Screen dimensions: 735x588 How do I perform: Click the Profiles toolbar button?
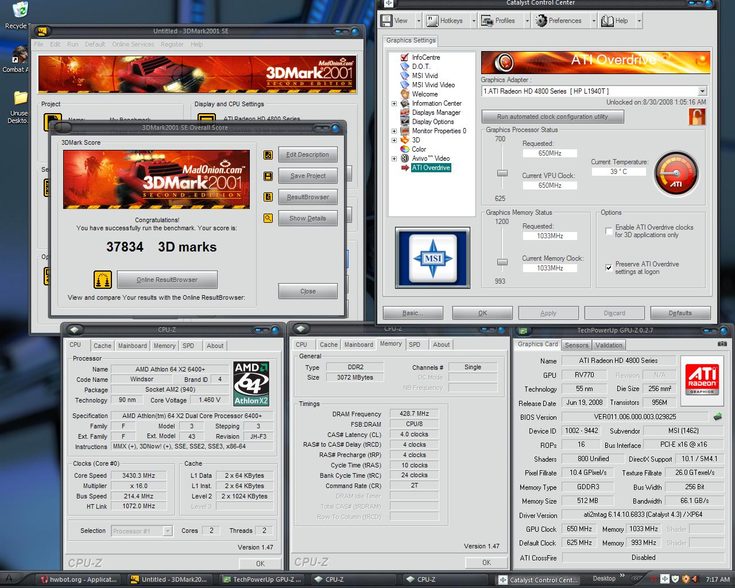tap(498, 21)
